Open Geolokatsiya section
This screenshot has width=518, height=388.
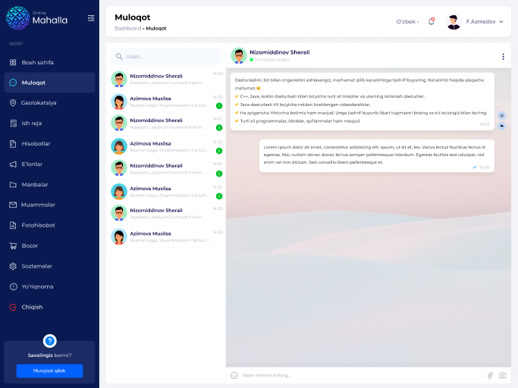(49, 103)
